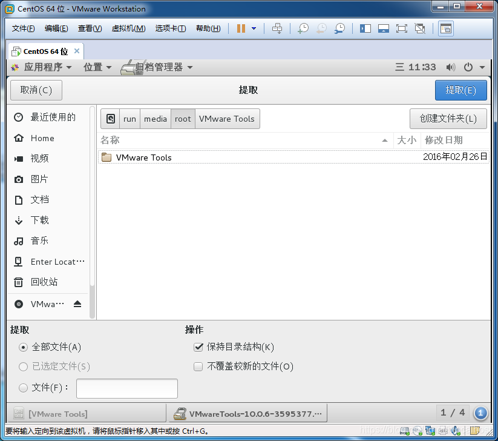
Task: Click the 取消(C) cancel button
Action: point(36,90)
